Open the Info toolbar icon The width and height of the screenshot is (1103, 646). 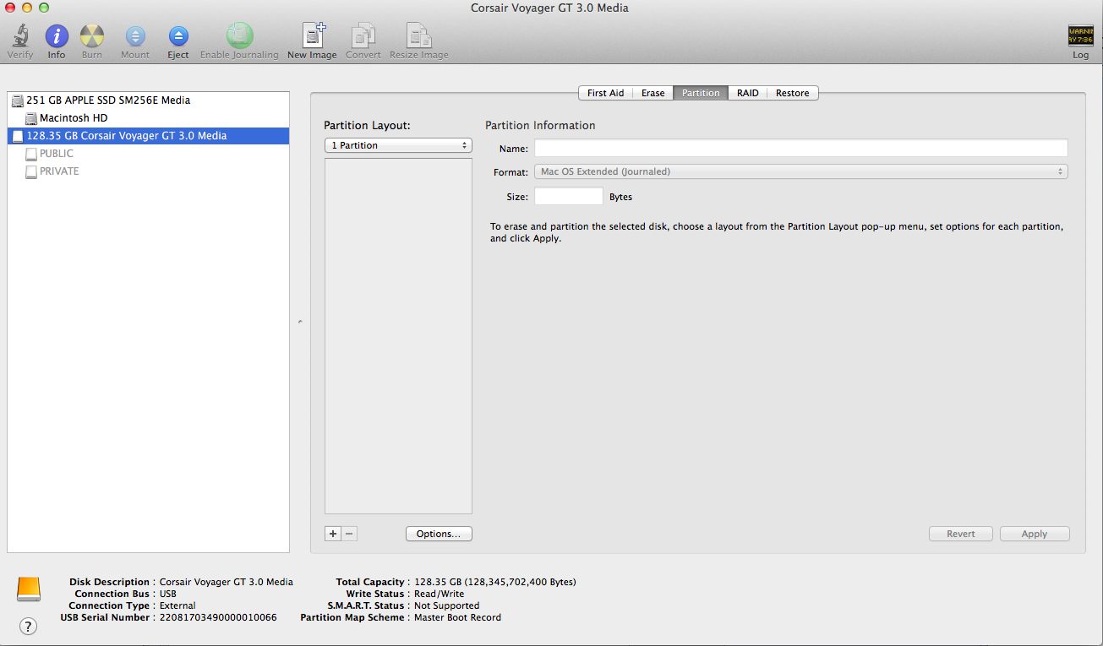pos(57,36)
